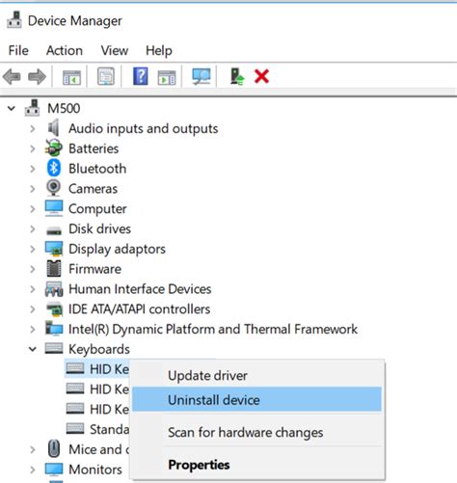Click the Forward arrow toolbar icon
This screenshot has height=483, width=457.
[37, 77]
